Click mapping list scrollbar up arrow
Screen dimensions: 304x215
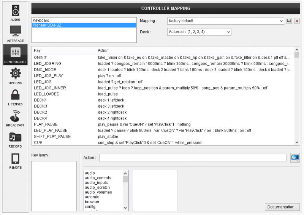click(297, 50)
